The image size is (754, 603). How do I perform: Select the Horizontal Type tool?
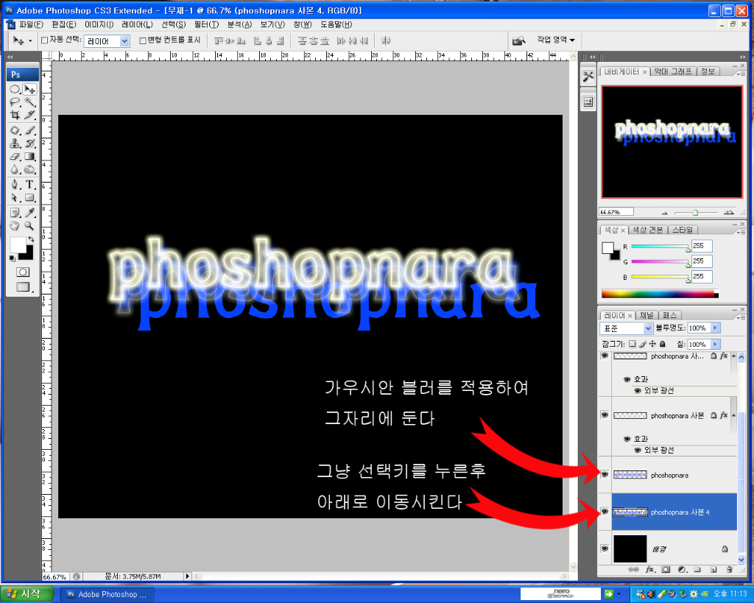pyautogui.click(x=29, y=185)
